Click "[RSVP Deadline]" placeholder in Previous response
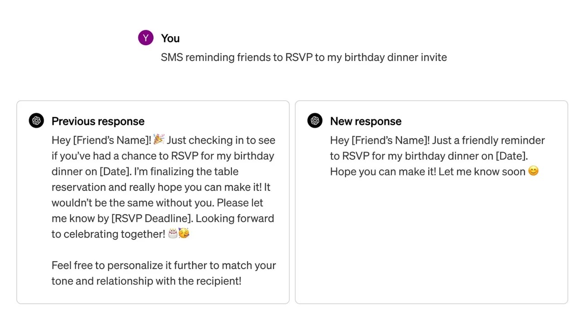 tap(152, 218)
